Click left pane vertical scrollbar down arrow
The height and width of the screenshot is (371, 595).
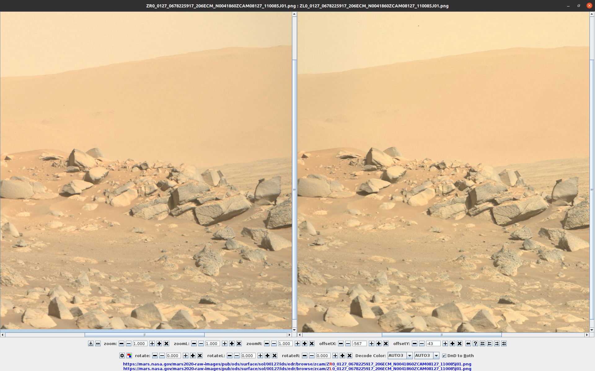(x=294, y=330)
